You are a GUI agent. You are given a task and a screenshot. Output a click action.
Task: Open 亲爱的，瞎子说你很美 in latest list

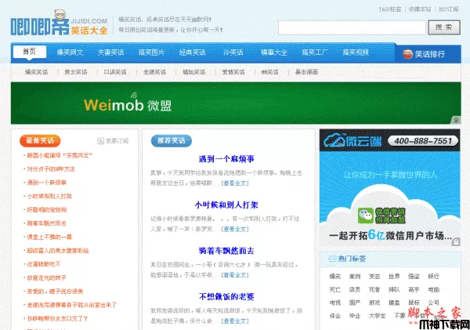(55, 292)
